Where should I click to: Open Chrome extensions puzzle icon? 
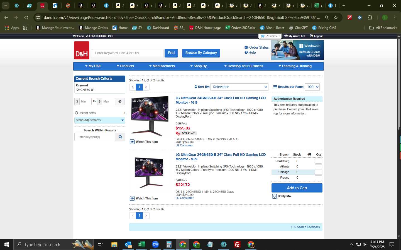click(x=370, y=17)
